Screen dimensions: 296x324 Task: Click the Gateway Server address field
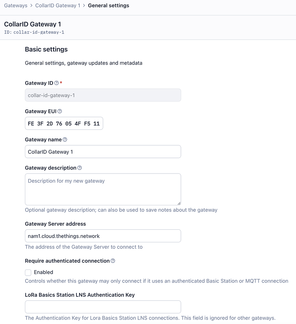coord(103,236)
